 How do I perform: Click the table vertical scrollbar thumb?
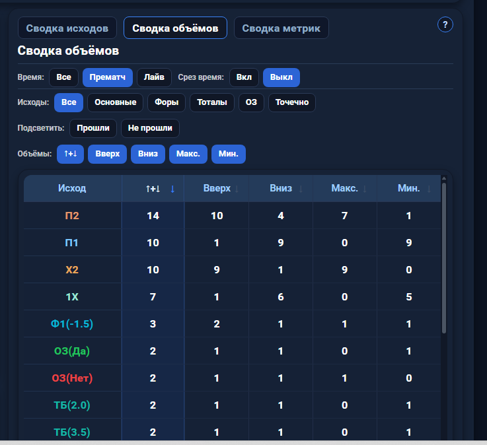[444, 258]
